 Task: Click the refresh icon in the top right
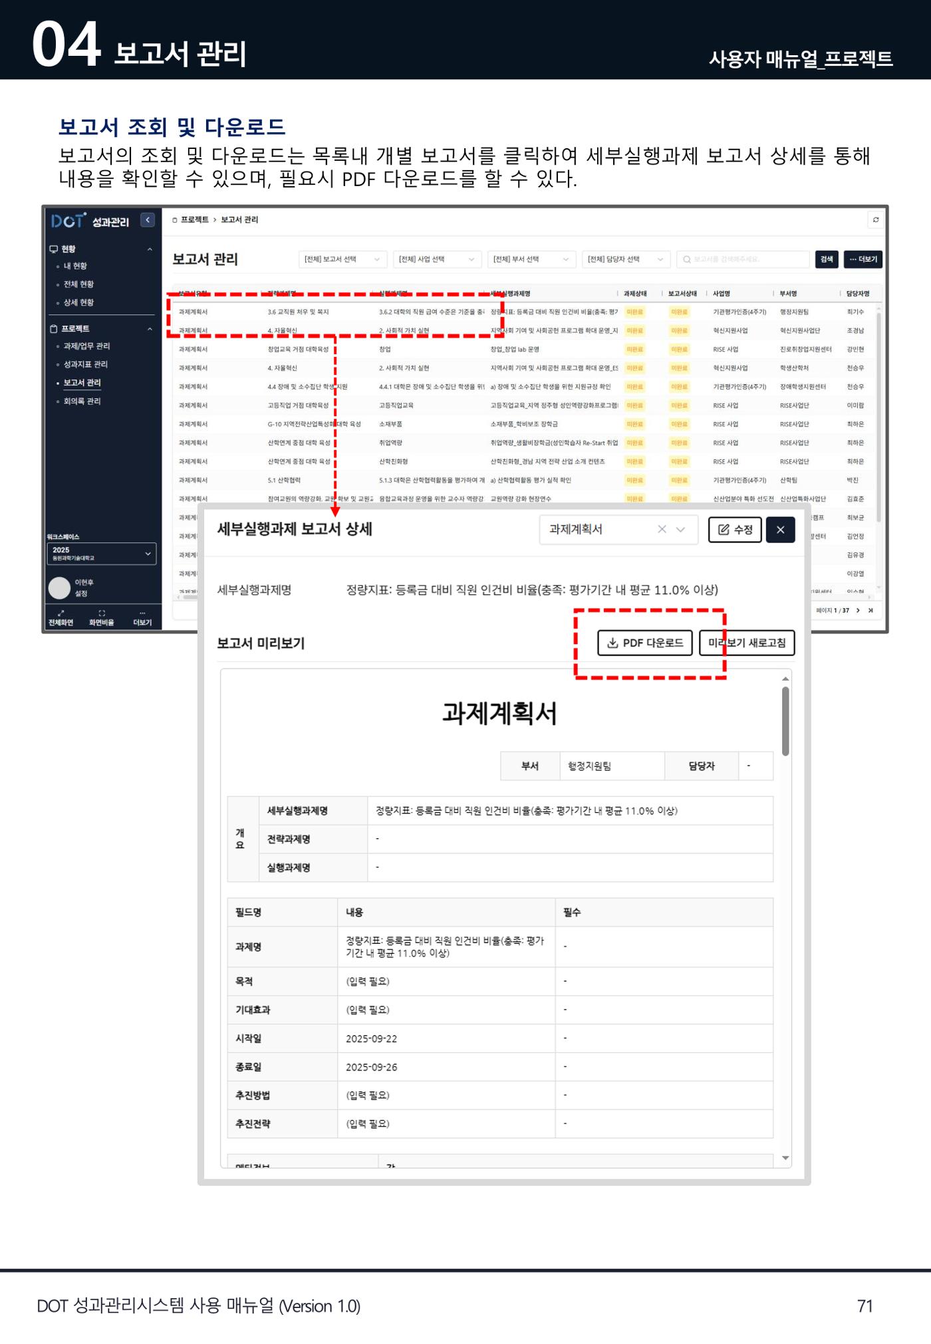[x=876, y=220]
